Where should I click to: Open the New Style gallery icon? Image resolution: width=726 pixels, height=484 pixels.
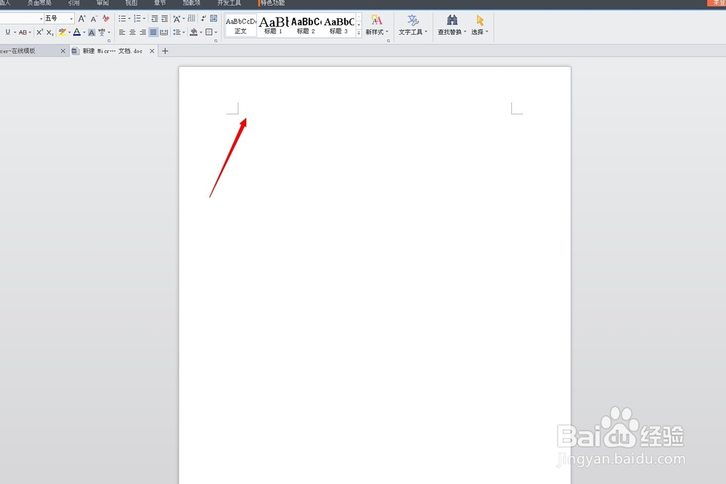click(x=376, y=20)
